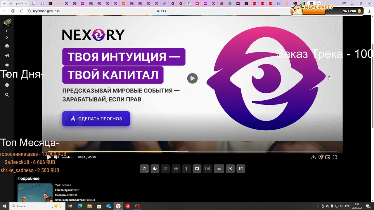Screen dimensions: 374x210
Task: Click the 96 / 200 coin counter
Action: pyautogui.click(x=352, y=11)
